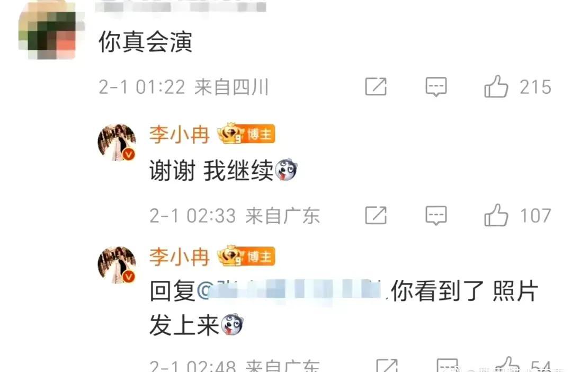
Task: Tap the comment icon on the 谢谢 我继续 reply
Action: [436, 215]
